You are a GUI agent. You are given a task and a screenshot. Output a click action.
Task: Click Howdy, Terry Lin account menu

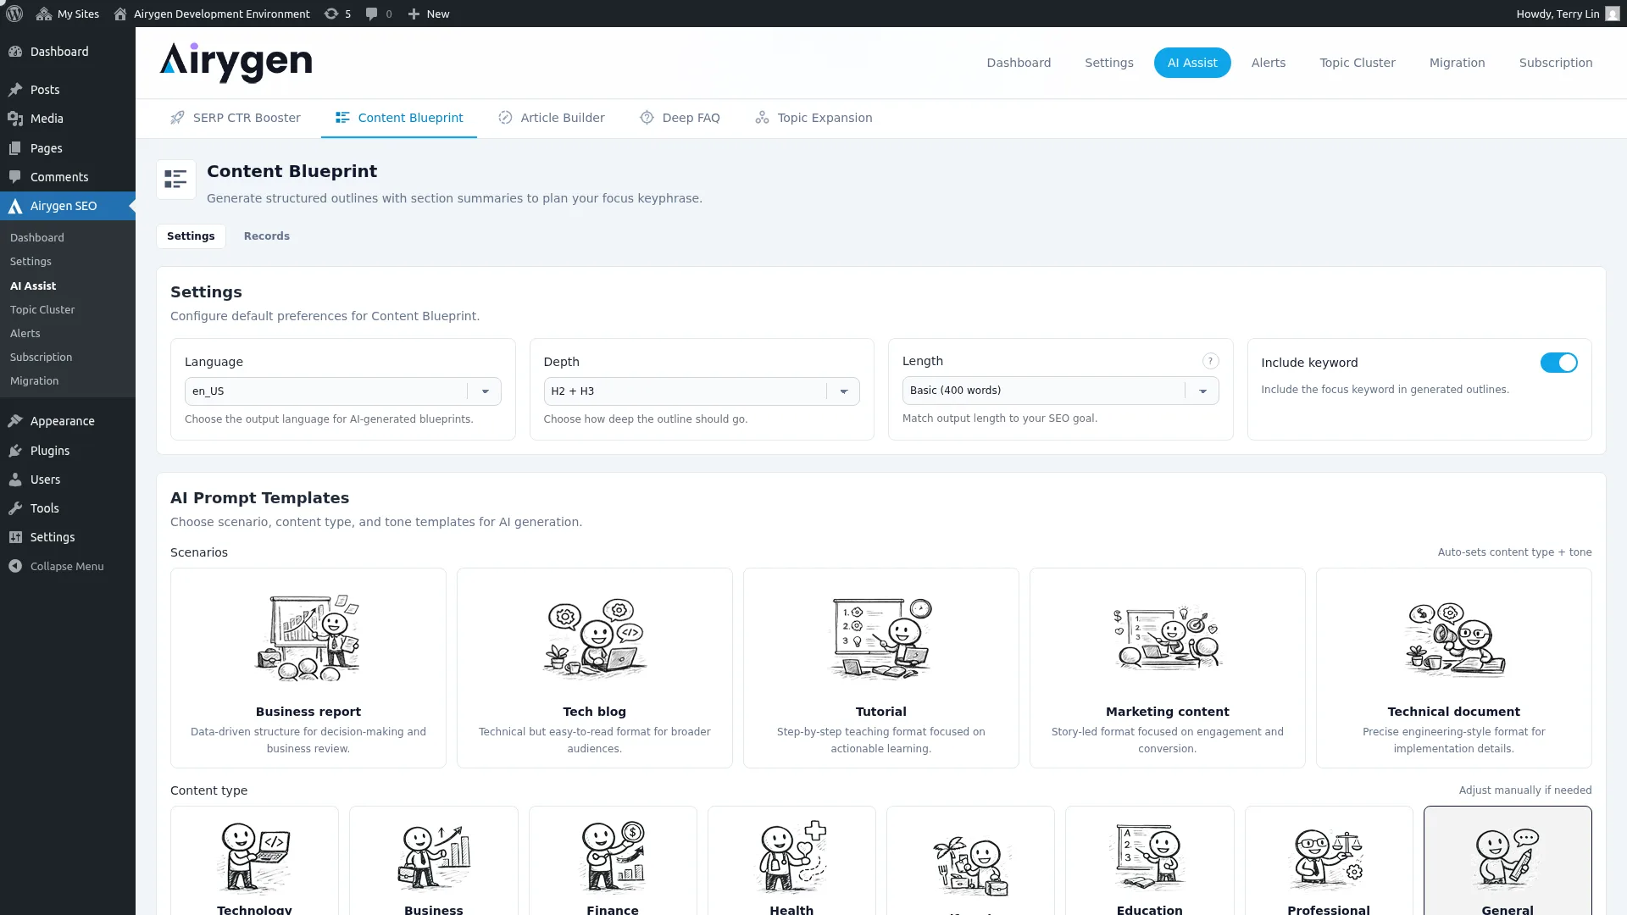point(1568,14)
